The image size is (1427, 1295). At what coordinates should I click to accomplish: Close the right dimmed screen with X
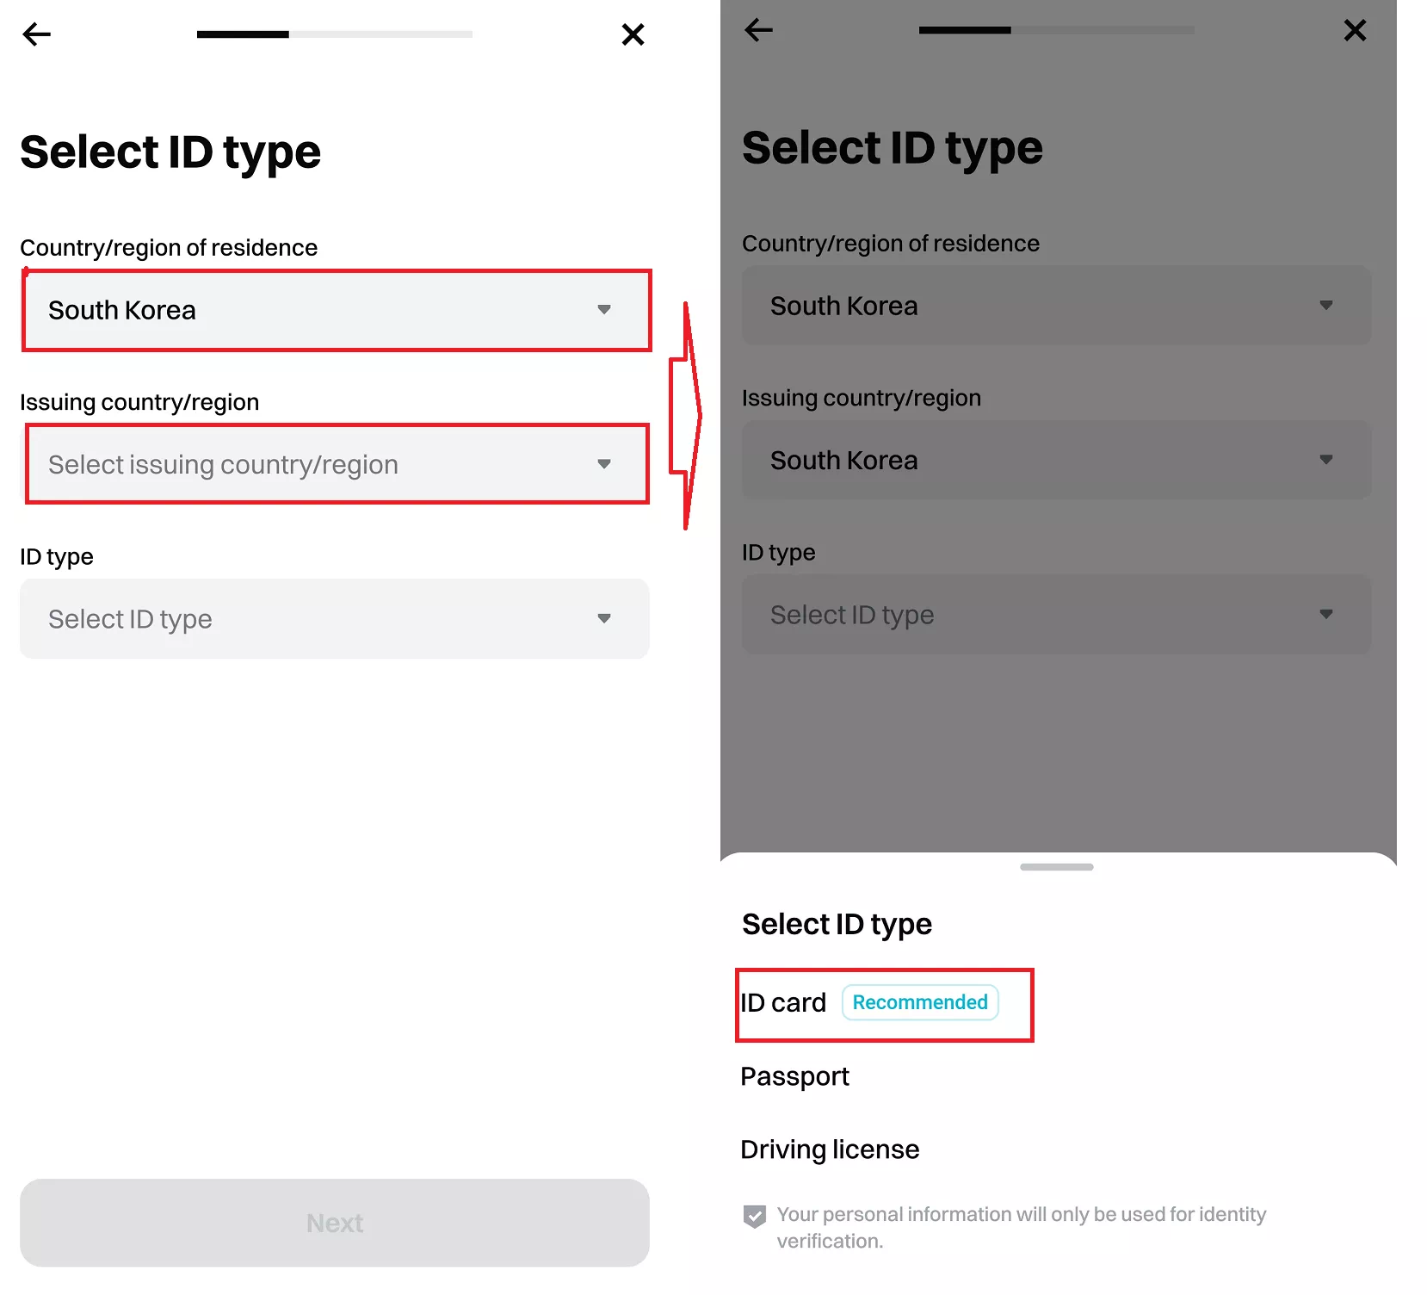tap(1355, 30)
